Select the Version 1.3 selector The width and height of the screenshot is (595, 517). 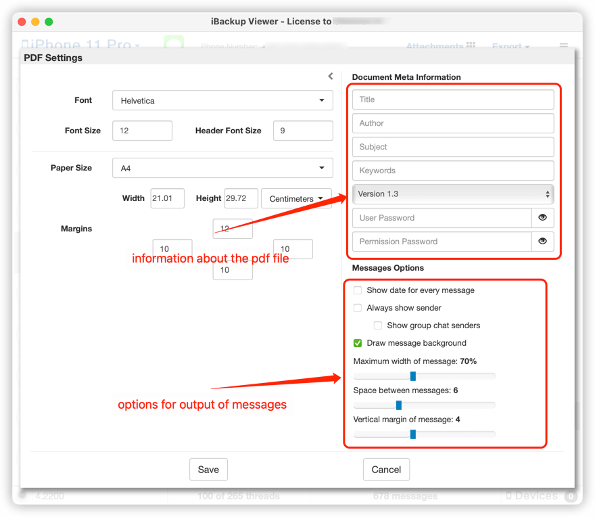click(452, 194)
